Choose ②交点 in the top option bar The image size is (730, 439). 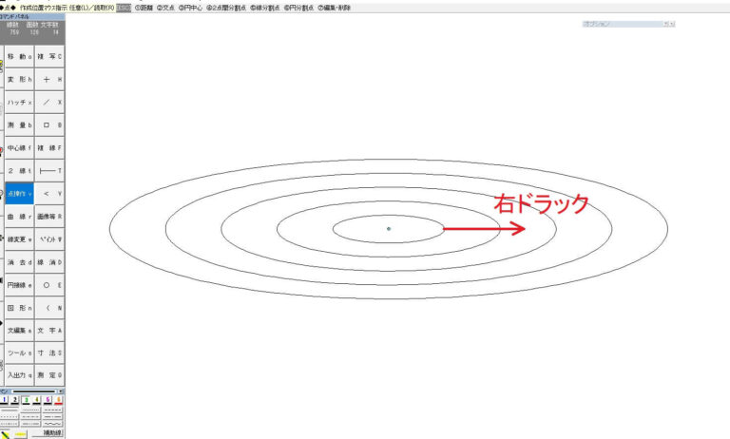(x=165, y=7)
